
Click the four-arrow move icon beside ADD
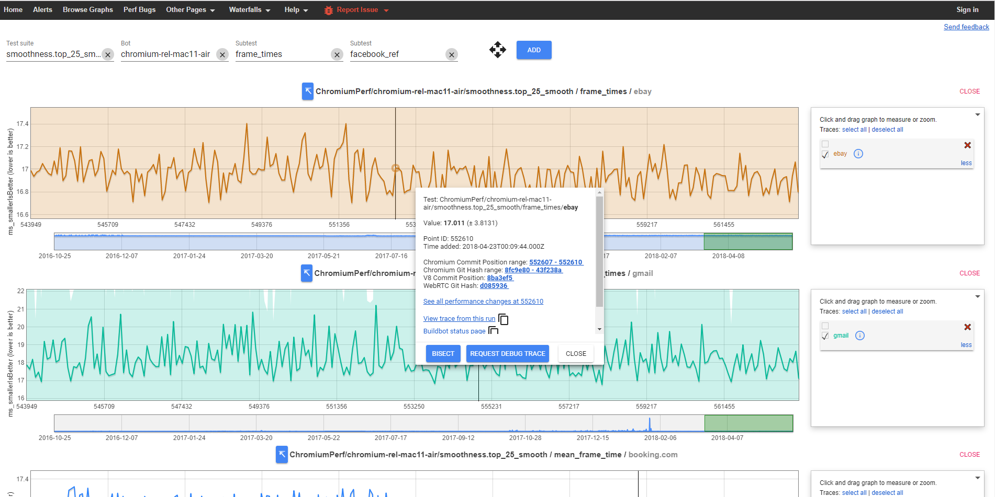tap(498, 50)
